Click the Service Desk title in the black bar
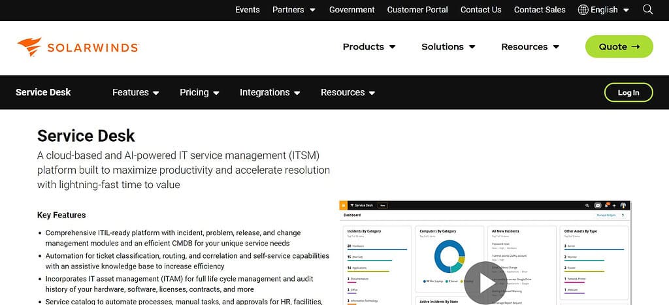This screenshot has width=669, height=305. click(x=43, y=92)
